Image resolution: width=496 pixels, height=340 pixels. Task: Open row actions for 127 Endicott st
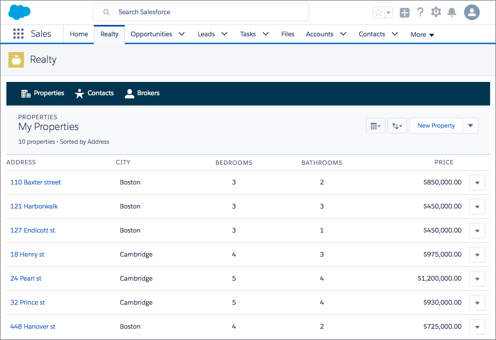click(x=477, y=231)
